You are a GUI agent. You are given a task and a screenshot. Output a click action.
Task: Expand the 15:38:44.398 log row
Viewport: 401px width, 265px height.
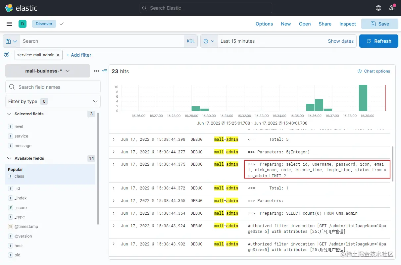[114, 139]
